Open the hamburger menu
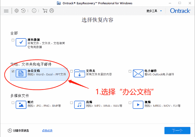 coord(6,11)
